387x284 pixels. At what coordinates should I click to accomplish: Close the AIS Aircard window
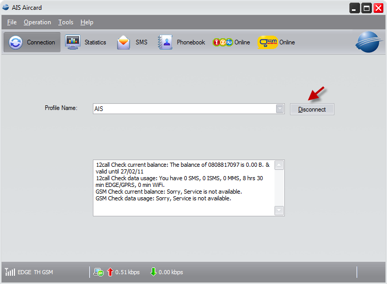coord(378,8)
